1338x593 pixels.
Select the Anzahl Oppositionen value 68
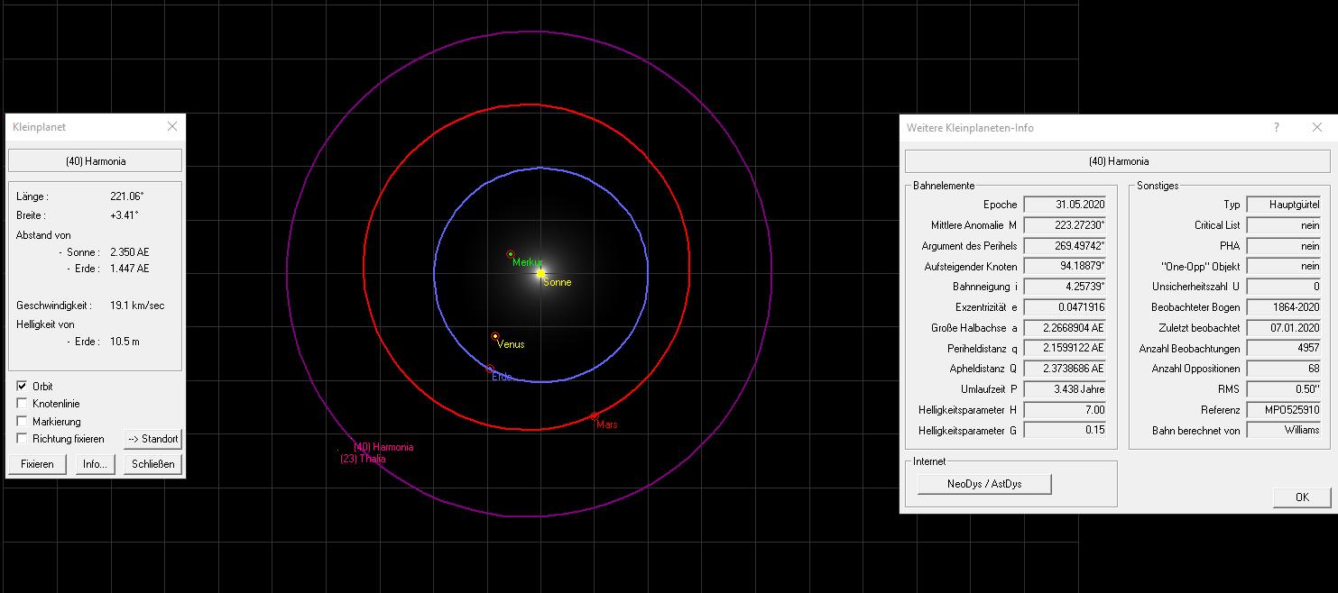coord(1284,369)
